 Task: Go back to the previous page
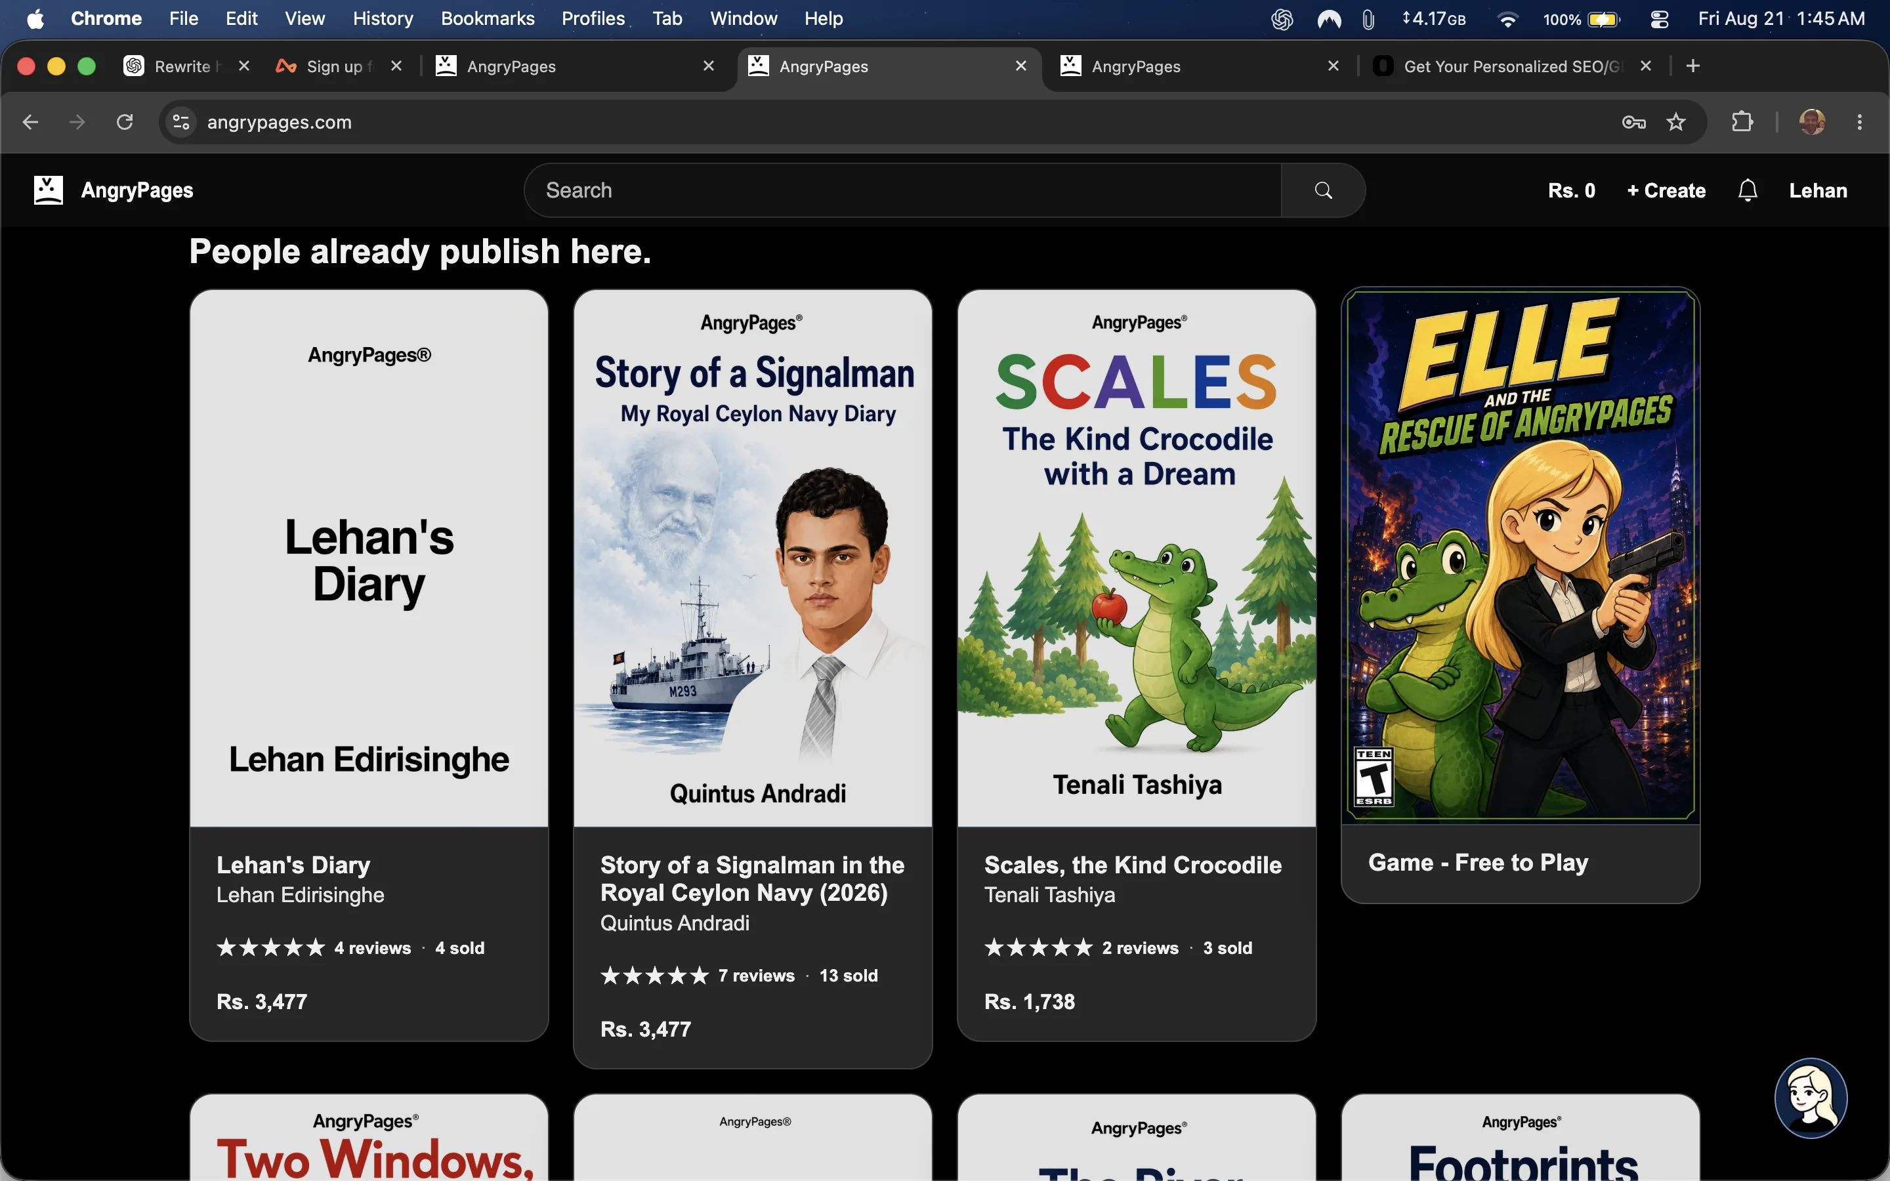tap(30, 122)
